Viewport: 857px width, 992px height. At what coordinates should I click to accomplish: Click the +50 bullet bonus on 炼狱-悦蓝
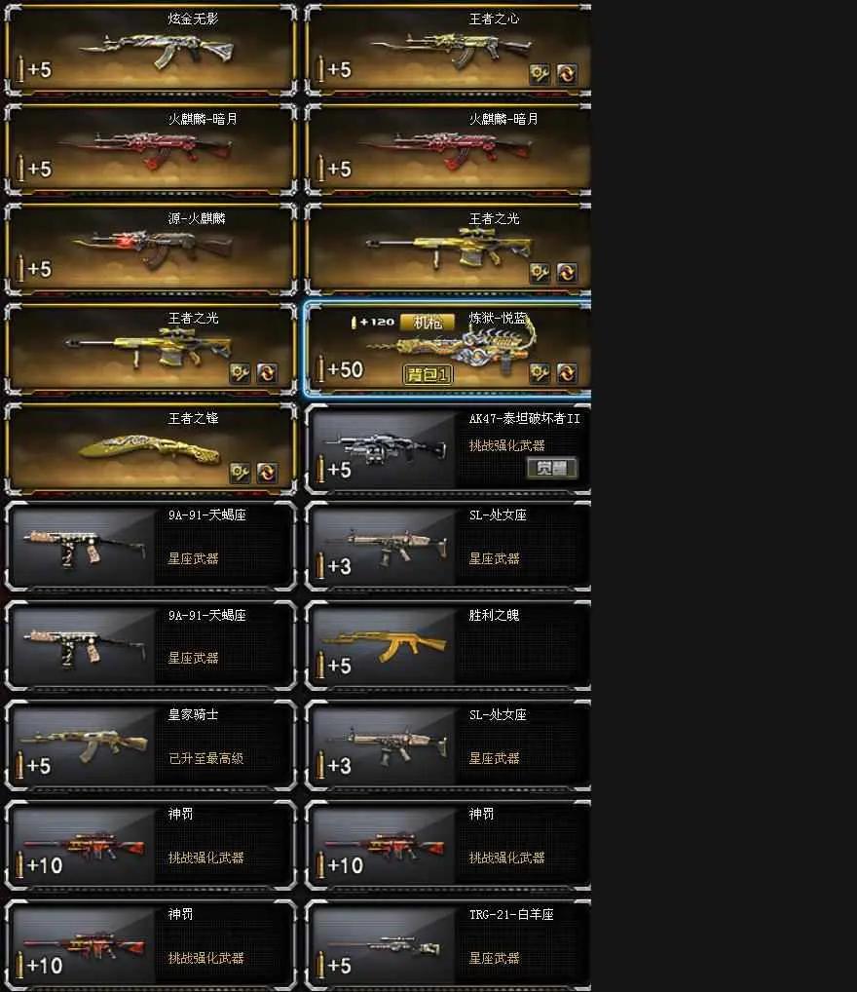pyautogui.click(x=340, y=369)
